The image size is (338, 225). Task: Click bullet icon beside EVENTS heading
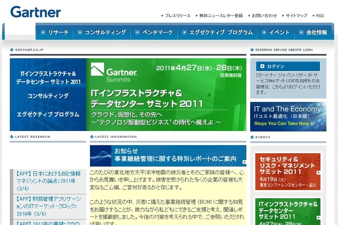[x=252, y=137]
